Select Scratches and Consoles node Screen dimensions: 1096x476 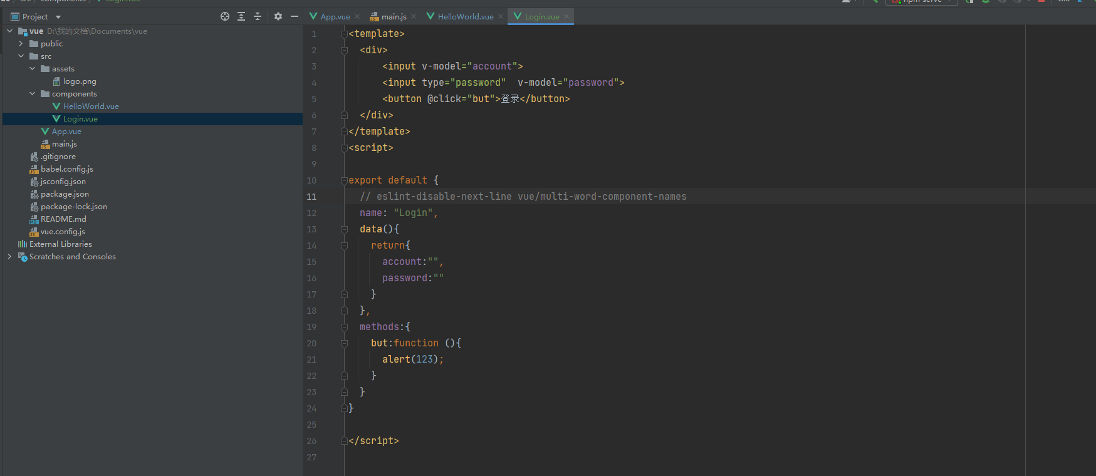click(x=72, y=257)
